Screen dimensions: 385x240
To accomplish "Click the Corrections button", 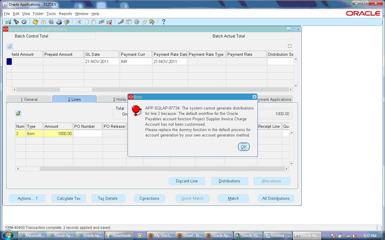I will pos(149,198).
